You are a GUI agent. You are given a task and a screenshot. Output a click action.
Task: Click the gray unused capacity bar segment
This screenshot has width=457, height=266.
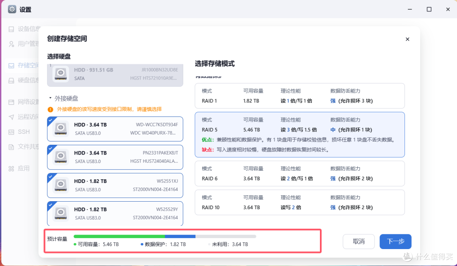(226, 236)
